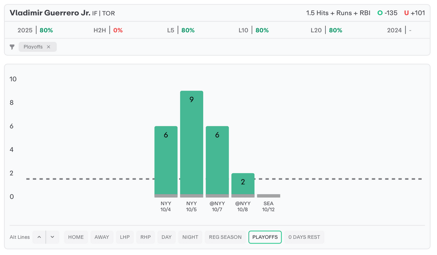Click the SEA 10/12 gray bar
Screen dimensions: 437x255
click(x=268, y=196)
